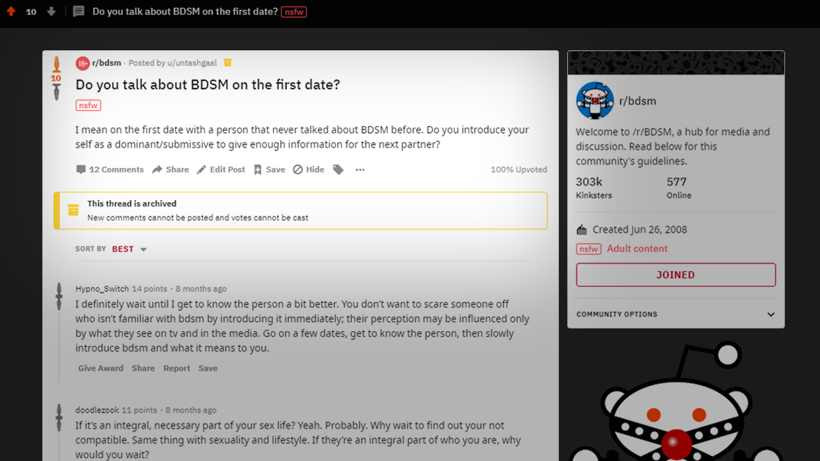Viewport: 820px width, 461px height.
Task: Open the post tag icon
Action: 338,169
